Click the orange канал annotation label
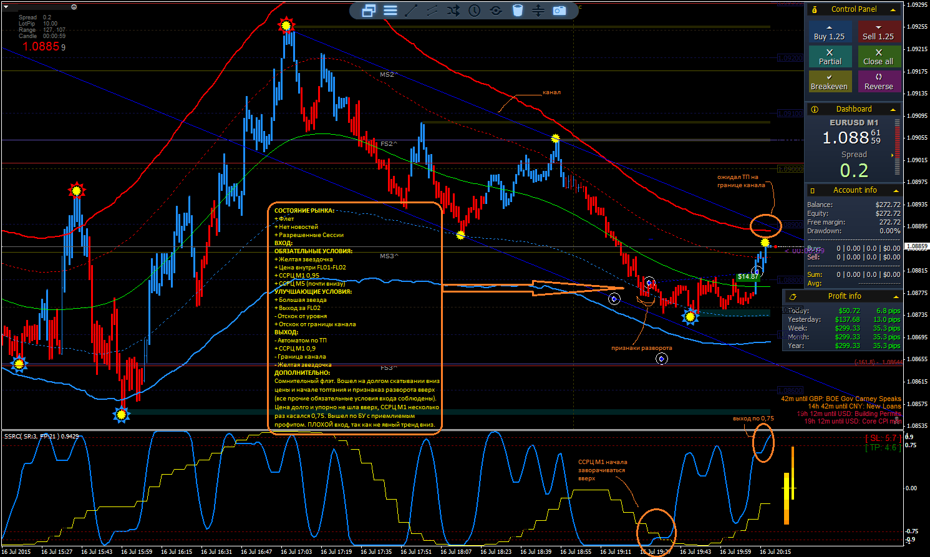 551,92
